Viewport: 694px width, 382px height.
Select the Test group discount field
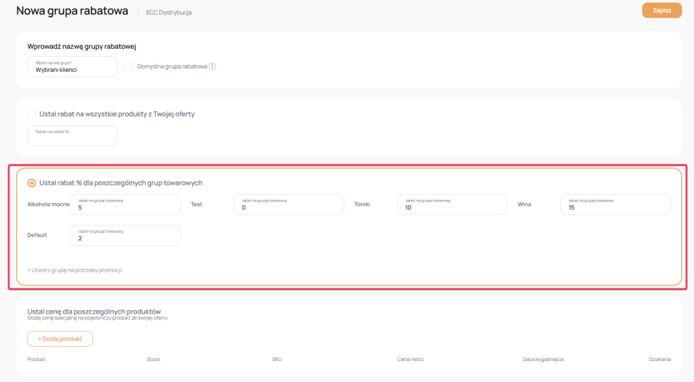(x=289, y=205)
